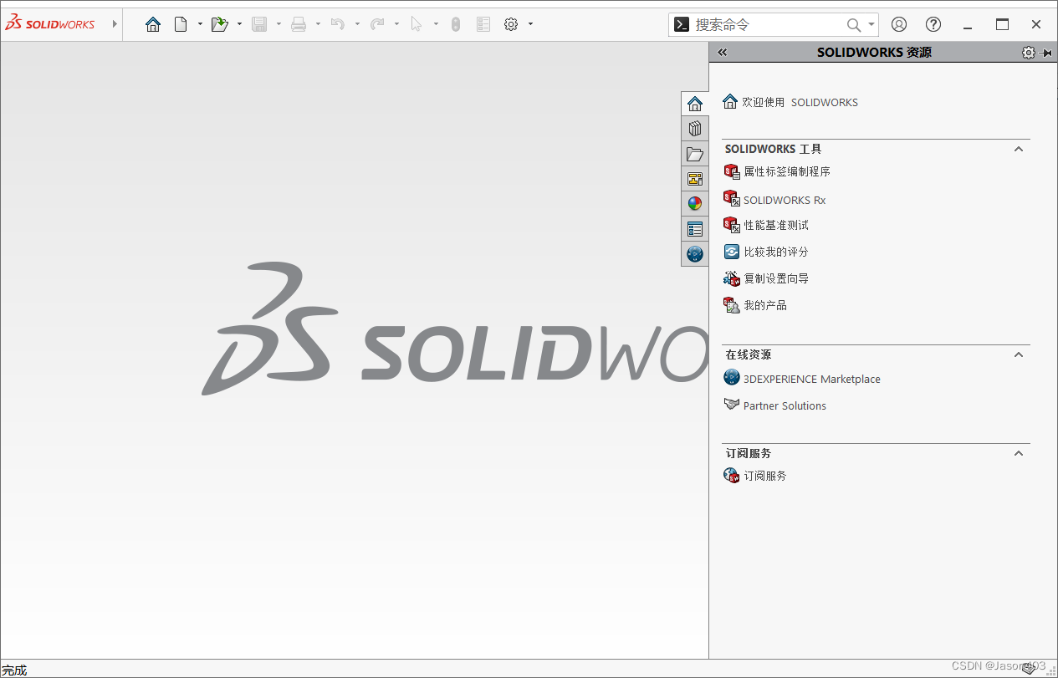Open the Custom Properties panel
Image resolution: width=1058 pixels, height=678 pixels.
tap(695, 228)
